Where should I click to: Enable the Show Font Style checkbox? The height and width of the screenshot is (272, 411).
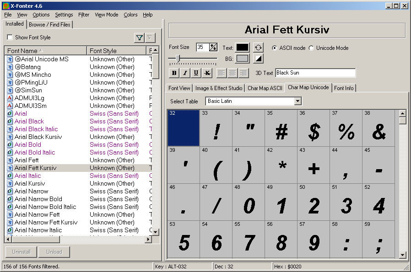[10, 37]
